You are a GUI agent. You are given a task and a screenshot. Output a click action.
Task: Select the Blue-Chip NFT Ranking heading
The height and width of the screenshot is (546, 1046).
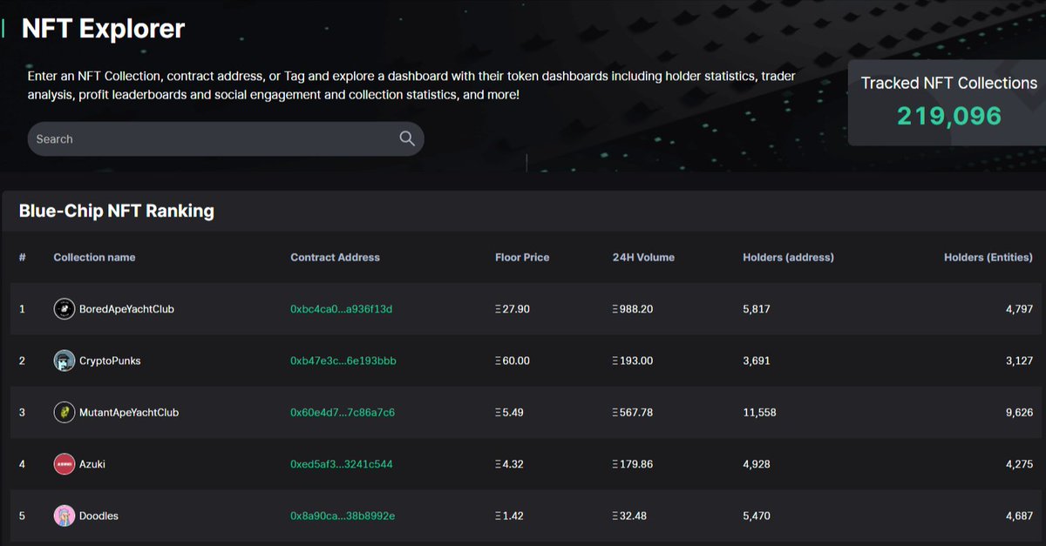click(x=117, y=211)
